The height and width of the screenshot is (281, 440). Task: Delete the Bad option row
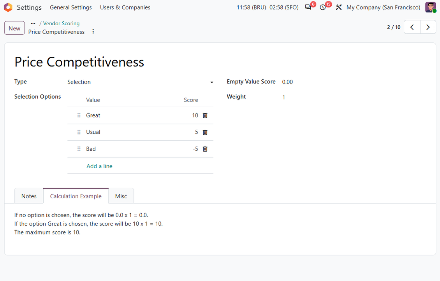[205, 149]
